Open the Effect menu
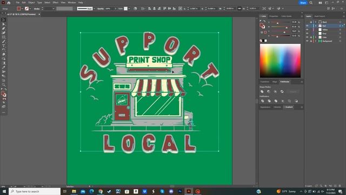 [x=55, y=3]
